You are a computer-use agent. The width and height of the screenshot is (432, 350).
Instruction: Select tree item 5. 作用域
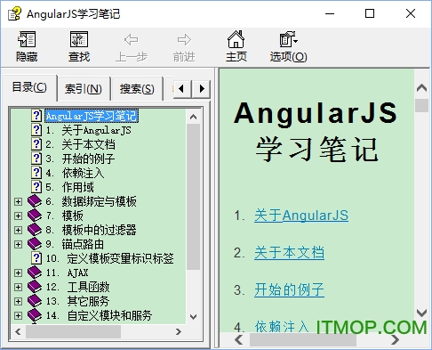point(69,187)
